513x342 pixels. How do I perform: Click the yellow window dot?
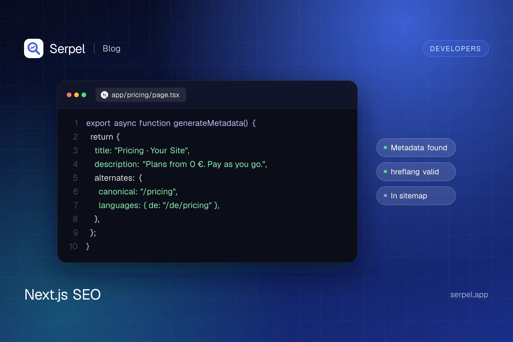pos(76,95)
